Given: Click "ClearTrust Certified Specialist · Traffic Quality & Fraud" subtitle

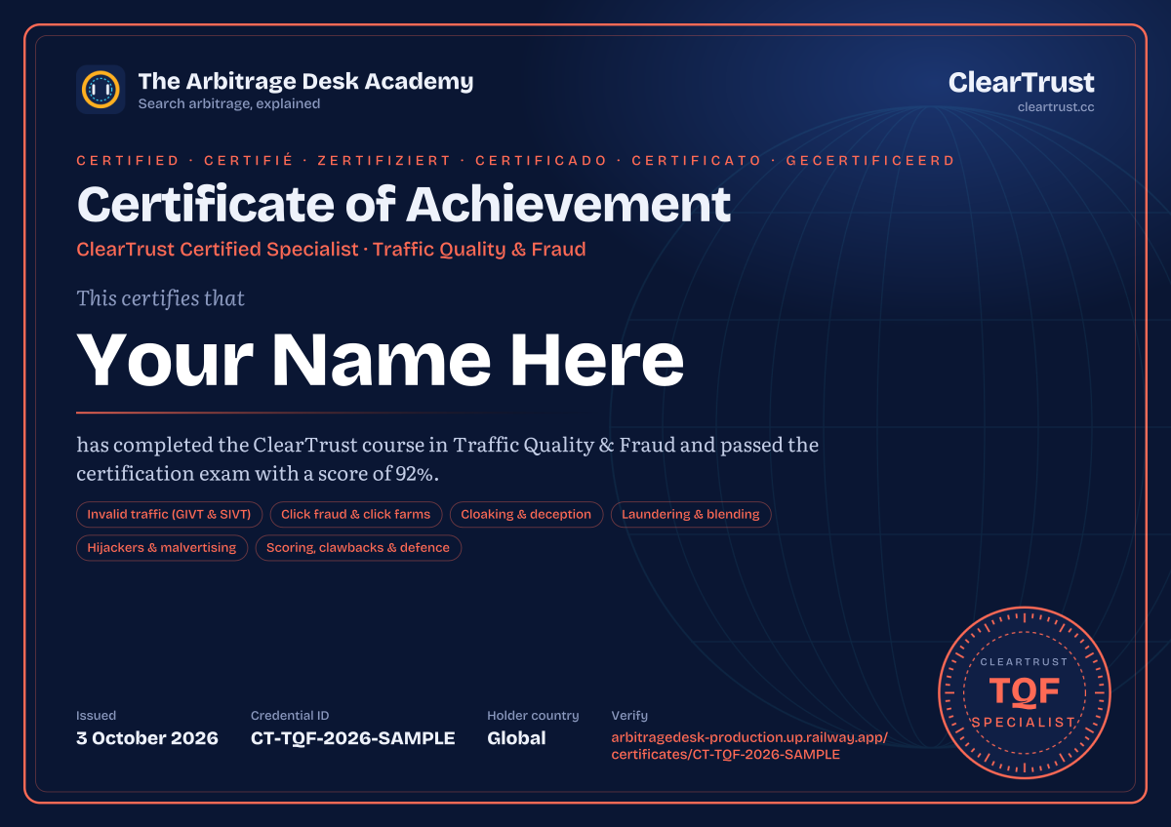Looking at the screenshot, I should 331,249.
